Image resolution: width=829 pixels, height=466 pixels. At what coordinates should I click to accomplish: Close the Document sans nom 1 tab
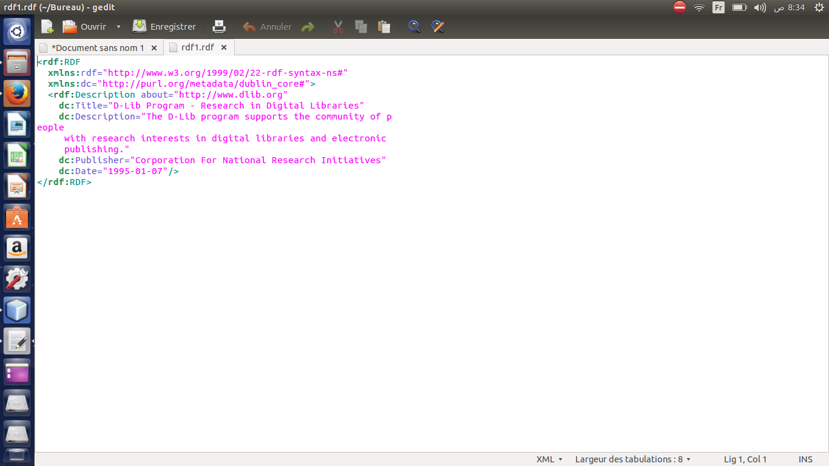pyautogui.click(x=154, y=48)
